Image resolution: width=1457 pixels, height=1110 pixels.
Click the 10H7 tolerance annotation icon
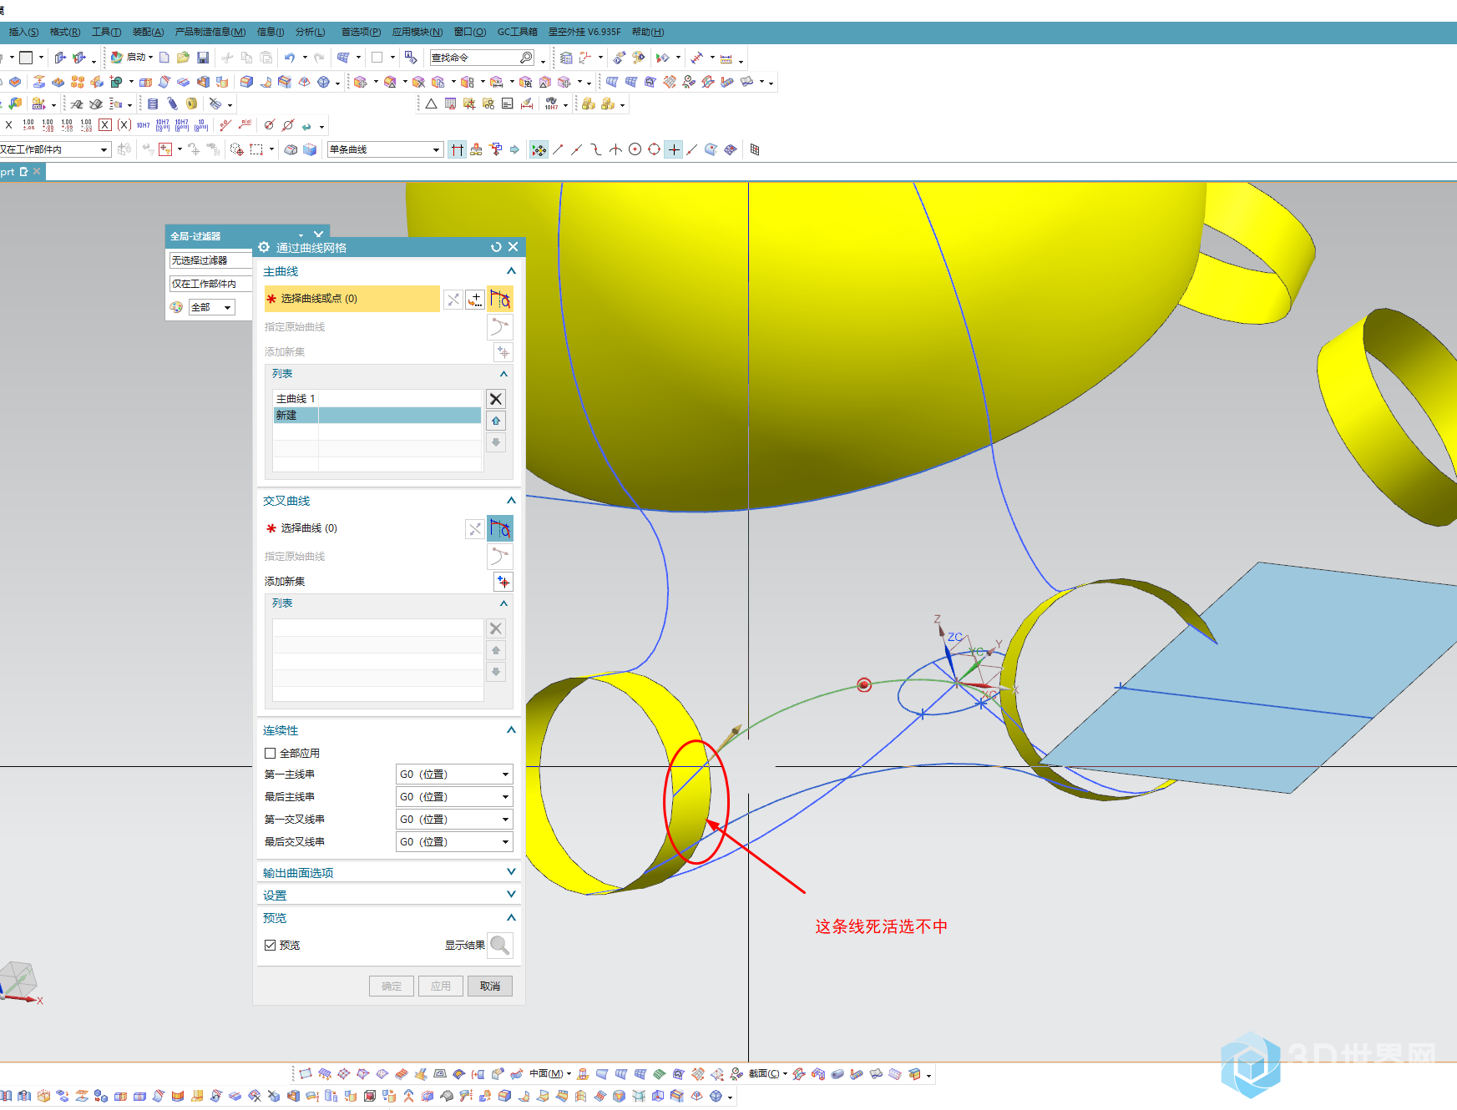tap(143, 125)
